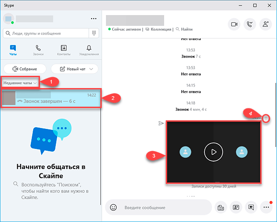Open more message options ellipsis
This screenshot has height=222, width=277.
coord(266,207)
